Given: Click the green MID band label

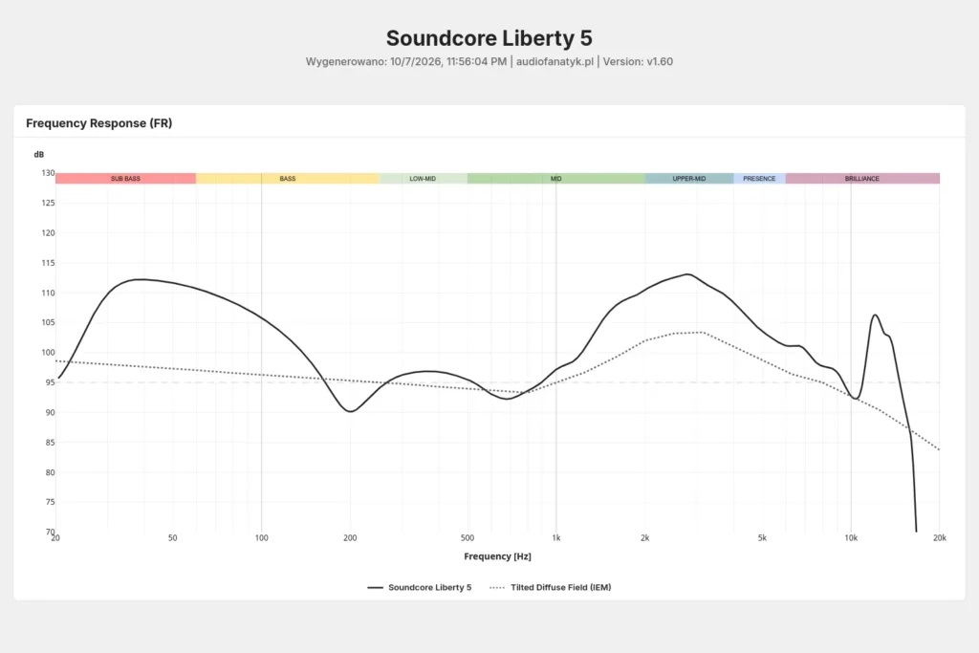Looking at the screenshot, I should pyautogui.click(x=555, y=179).
